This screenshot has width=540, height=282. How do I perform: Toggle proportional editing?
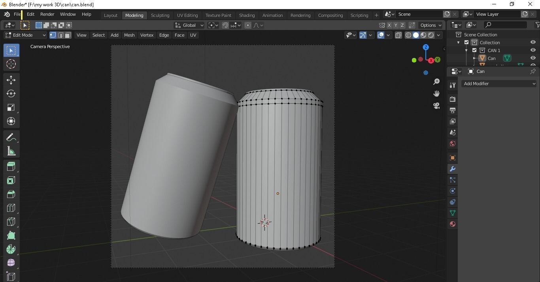(x=248, y=25)
